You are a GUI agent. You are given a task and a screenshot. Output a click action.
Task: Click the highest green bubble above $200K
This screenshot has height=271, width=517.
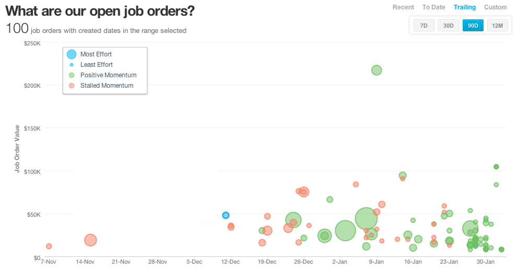click(377, 70)
